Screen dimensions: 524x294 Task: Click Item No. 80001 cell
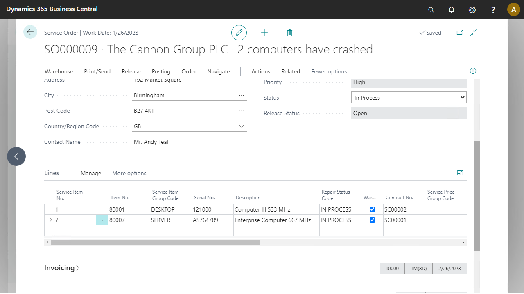129,209
